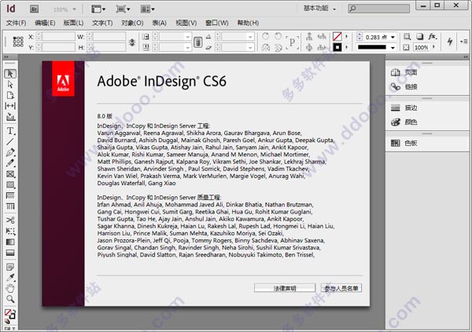Select the Eyedropper tool
472x332 pixels.
[10, 278]
